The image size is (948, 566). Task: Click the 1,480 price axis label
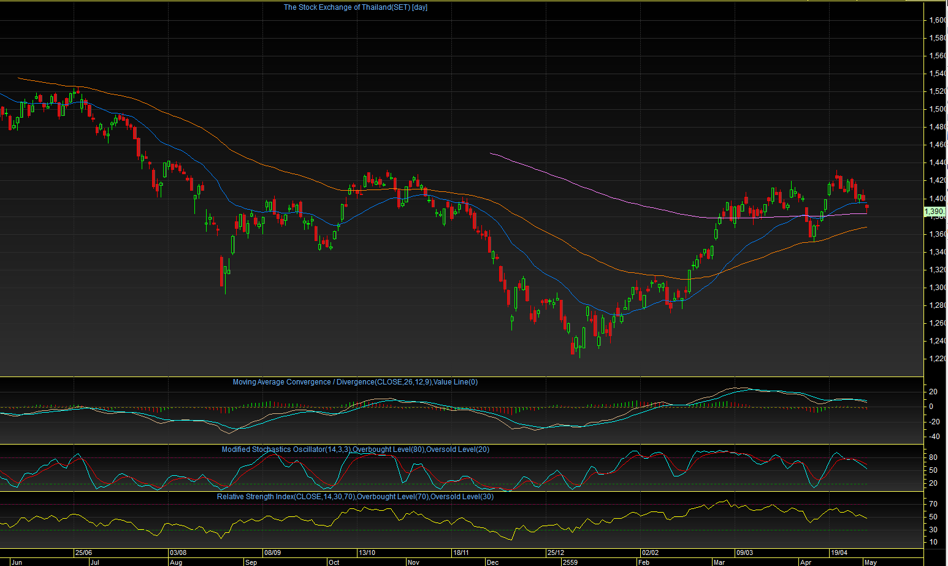tap(938, 127)
